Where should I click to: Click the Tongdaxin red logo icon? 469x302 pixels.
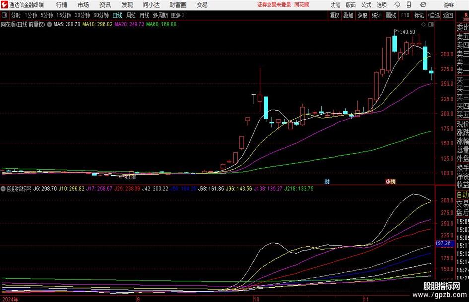pos(4,5)
